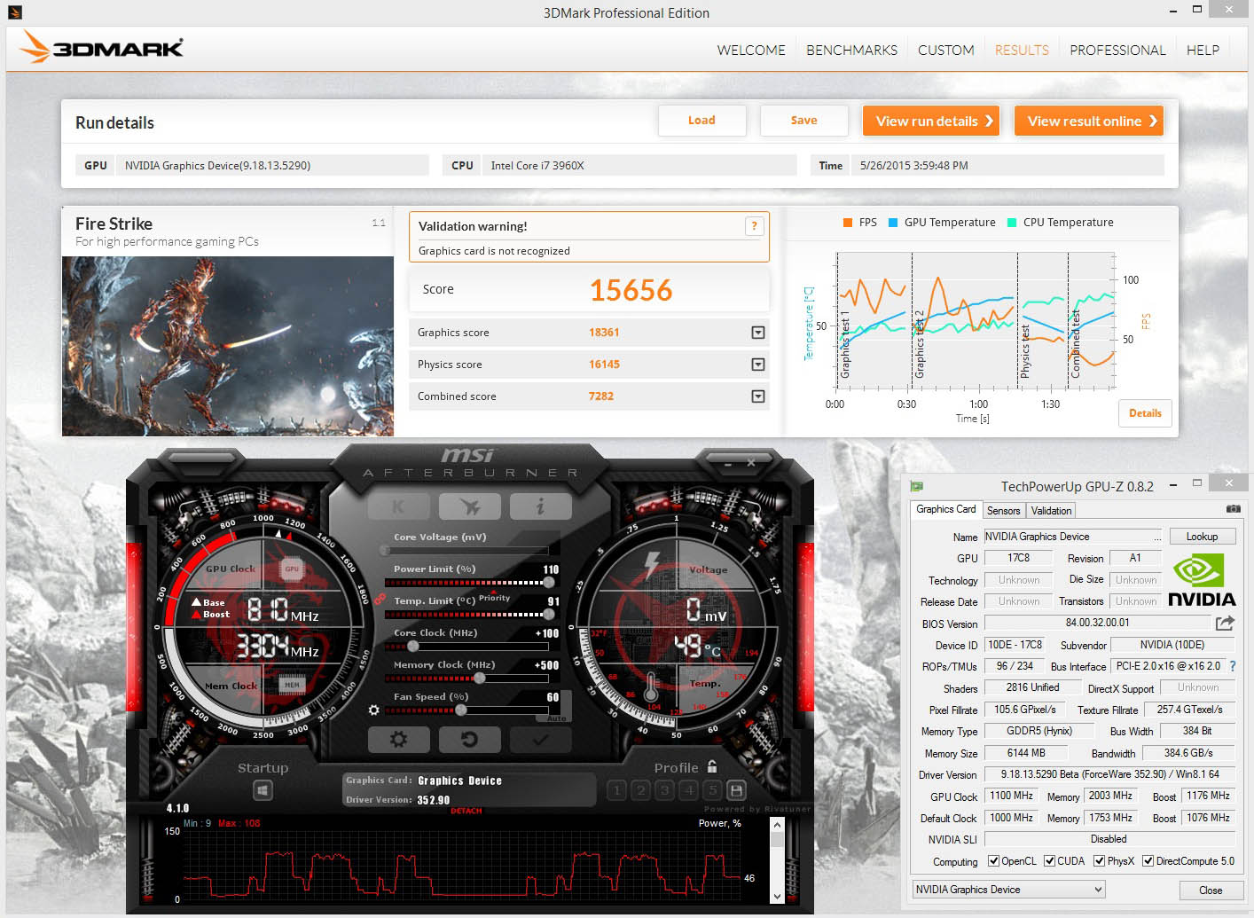
Task: Open the NVIDIA Graphics Device dropdown in GPU-Z
Action: tap(1008, 890)
